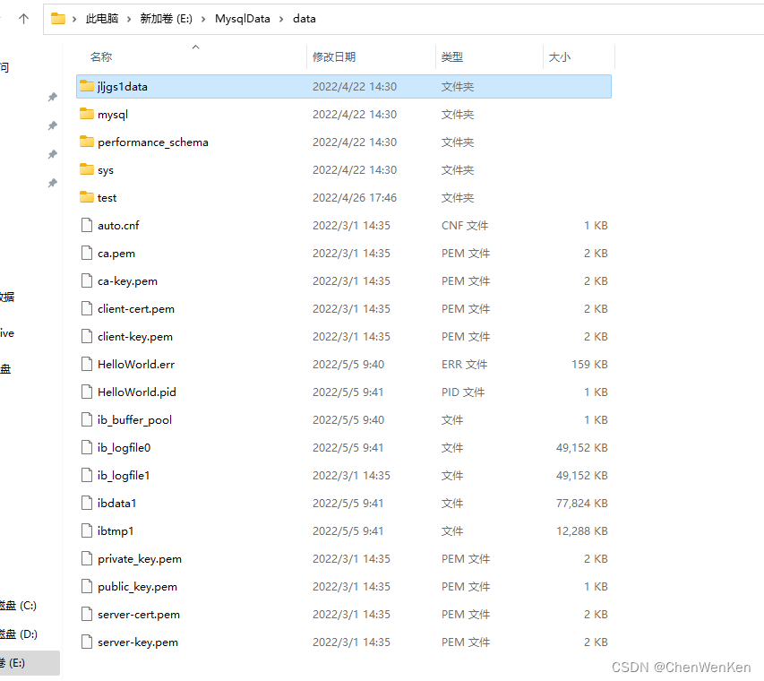
Task: Go to 新加卷 (E:) breadcrumb
Action: click(x=167, y=19)
